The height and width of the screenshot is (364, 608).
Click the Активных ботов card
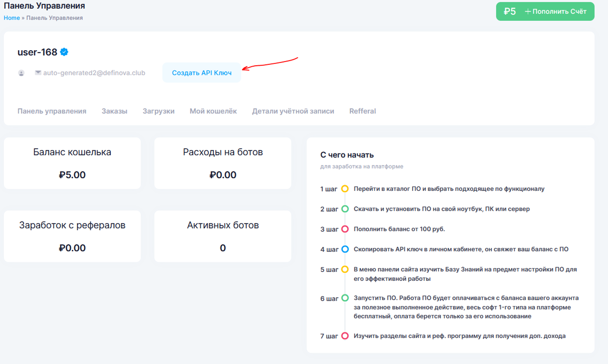coord(223,236)
